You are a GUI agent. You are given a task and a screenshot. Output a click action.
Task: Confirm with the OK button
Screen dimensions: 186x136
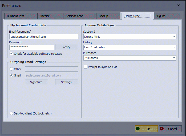(146, 129)
